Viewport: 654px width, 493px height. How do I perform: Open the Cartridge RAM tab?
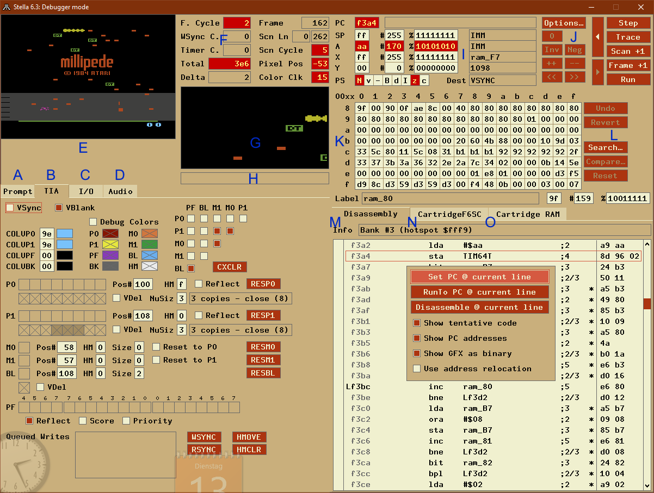pyautogui.click(x=527, y=214)
